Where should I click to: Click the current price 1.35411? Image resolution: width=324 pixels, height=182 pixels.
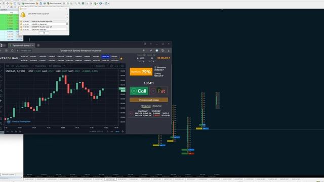(x=148, y=83)
